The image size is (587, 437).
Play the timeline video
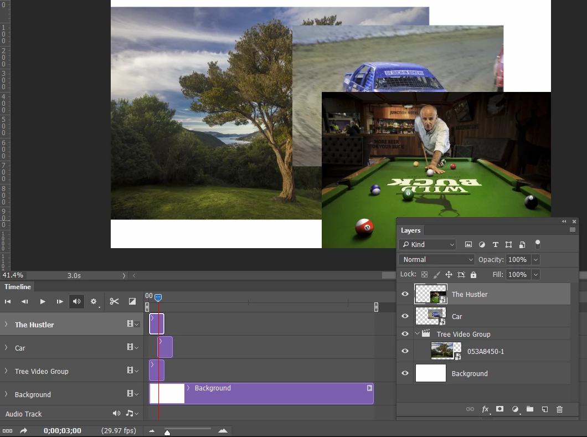pyautogui.click(x=43, y=301)
